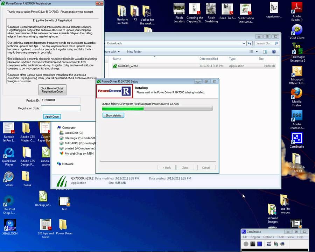The image size is (315, 252).
Task: Open the Options menu in CamStudio
Action: pyautogui.click(x=268, y=237)
